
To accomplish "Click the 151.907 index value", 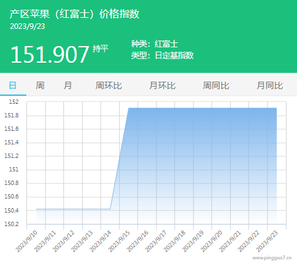I will click(50, 55).
